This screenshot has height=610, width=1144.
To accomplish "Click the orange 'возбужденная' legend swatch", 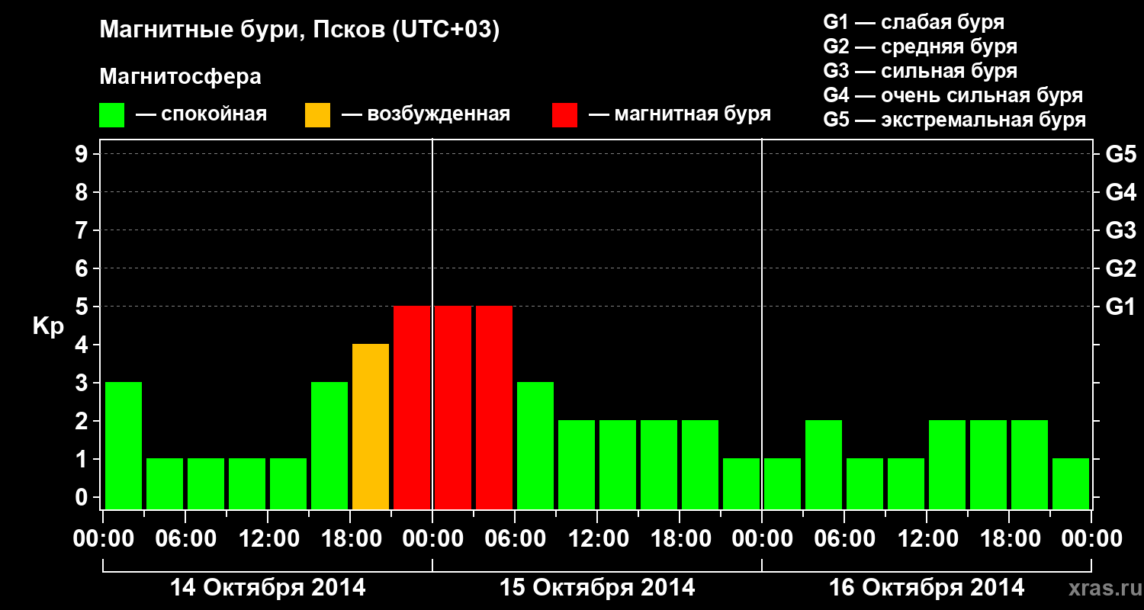I will pos(317,114).
